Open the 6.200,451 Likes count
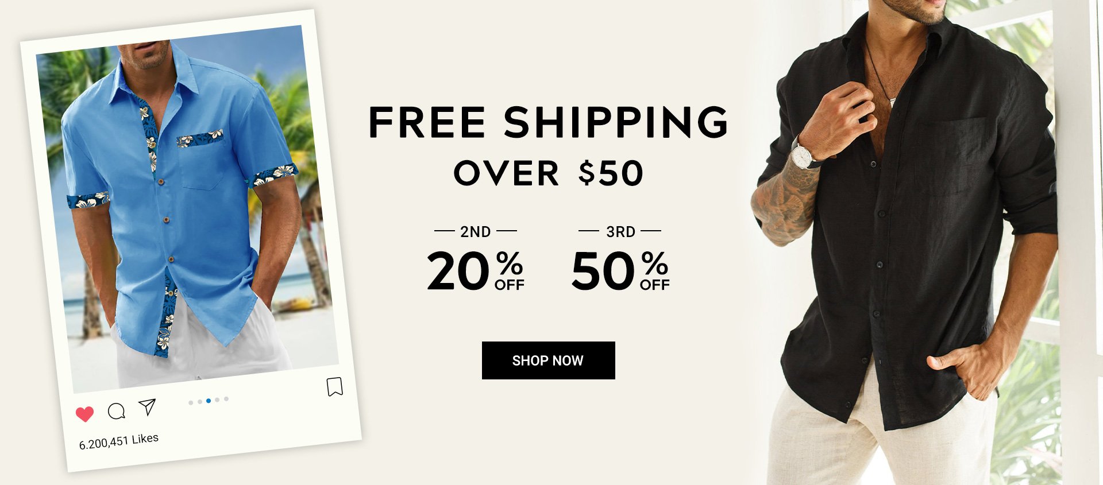 click(119, 441)
